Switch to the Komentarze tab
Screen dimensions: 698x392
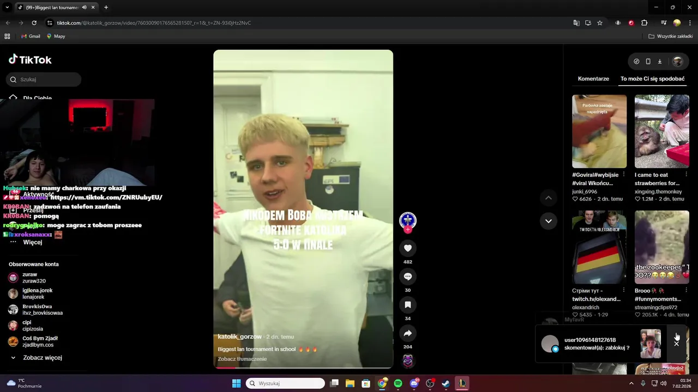point(593,79)
